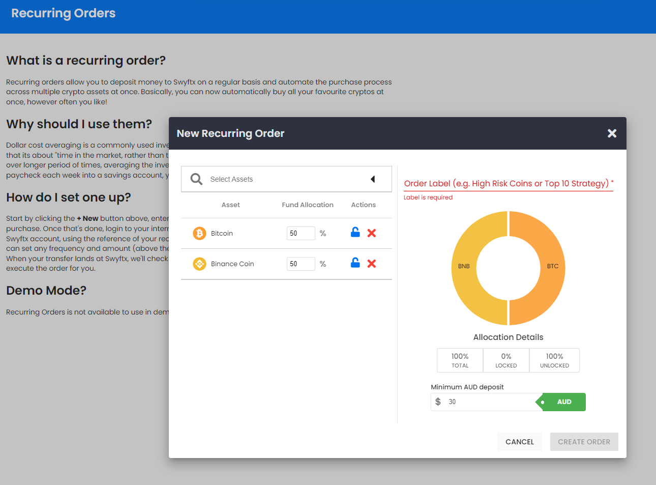Focus the Order Label input field
Viewport: 656px width, 485px height.
click(x=509, y=183)
